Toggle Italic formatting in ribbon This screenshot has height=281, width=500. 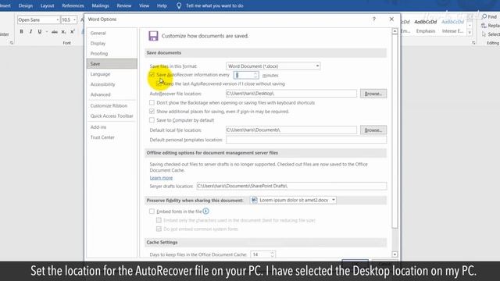(30, 31)
